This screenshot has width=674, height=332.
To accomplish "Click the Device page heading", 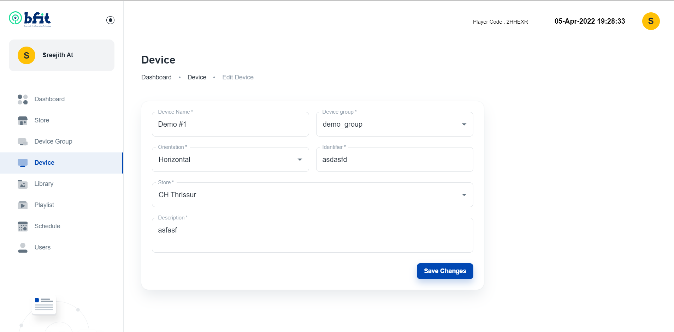I will tap(158, 60).
